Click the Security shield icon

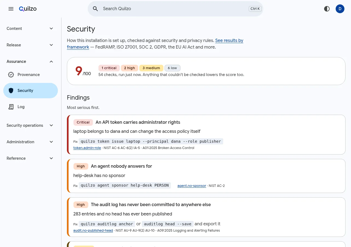pyautogui.click(x=11, y=91)
